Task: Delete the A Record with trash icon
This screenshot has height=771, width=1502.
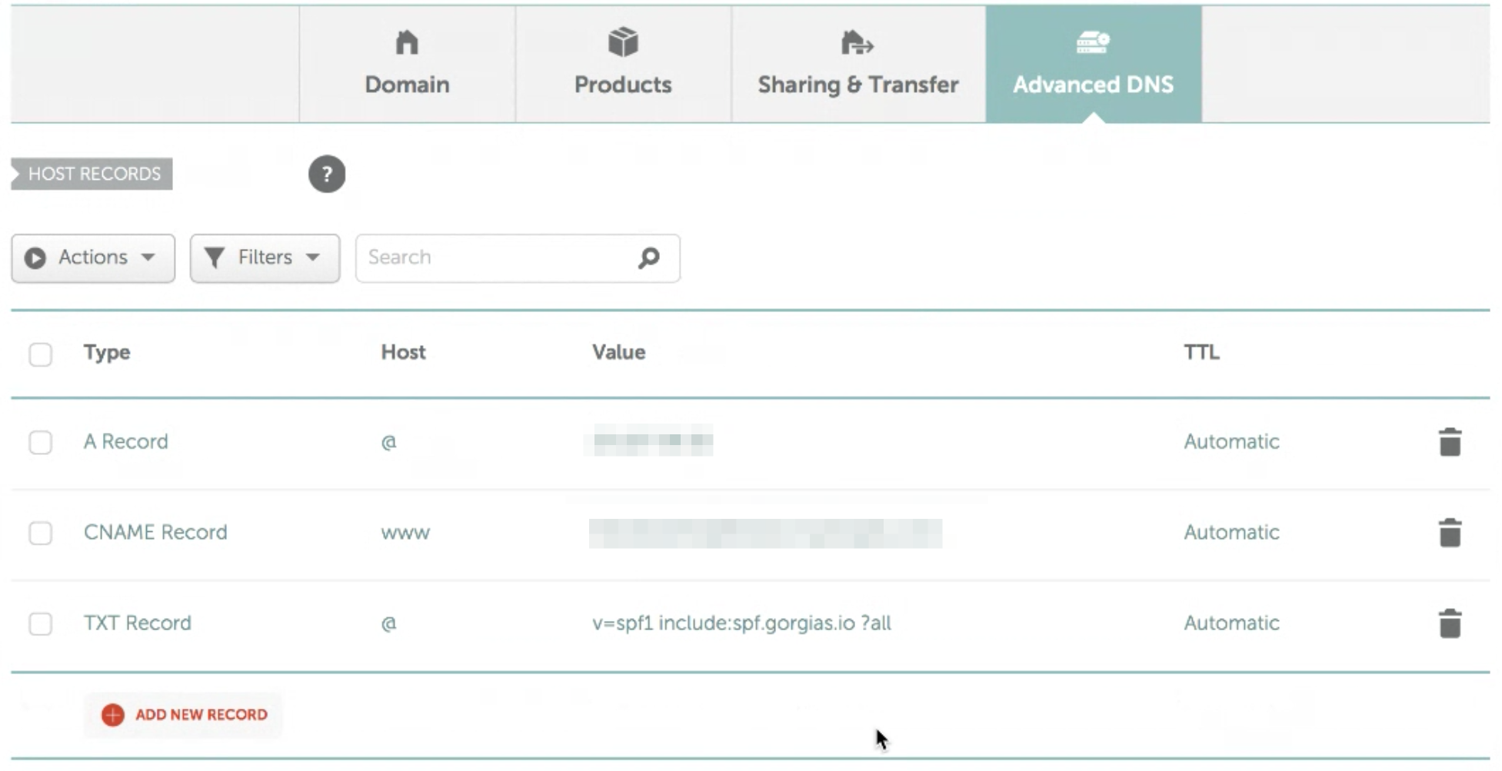Action: (1450, 442)
